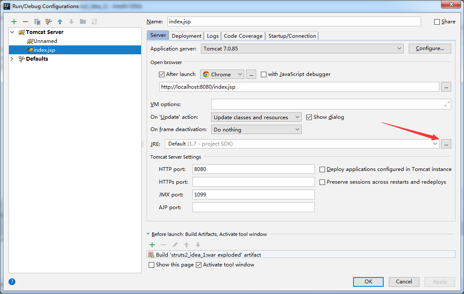This screenshot has height=294, width=464.
Task: Add new configuration with green plus icon
Action: (x=14, y=22)
